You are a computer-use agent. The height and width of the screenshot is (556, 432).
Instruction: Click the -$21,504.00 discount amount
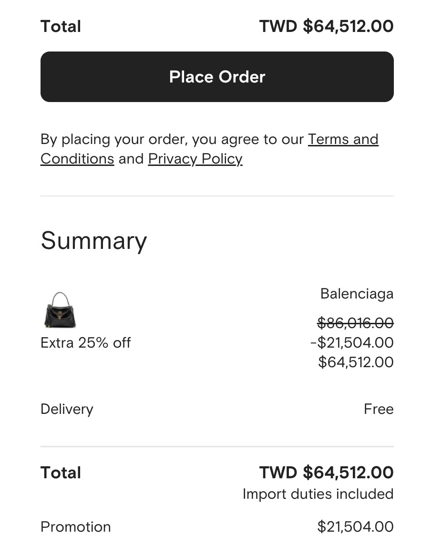pos(351,343)
